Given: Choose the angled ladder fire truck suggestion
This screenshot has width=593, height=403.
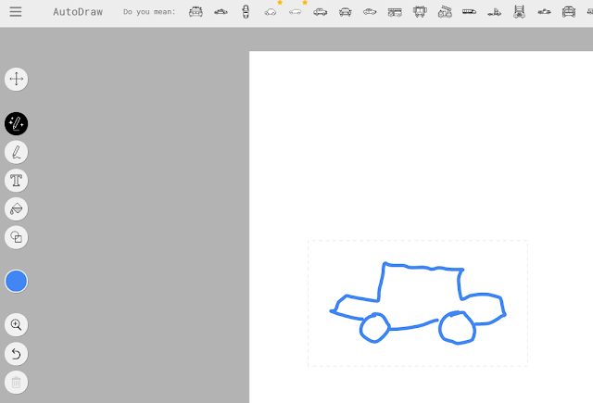Looking at the screenshot, I should point(445,12).
